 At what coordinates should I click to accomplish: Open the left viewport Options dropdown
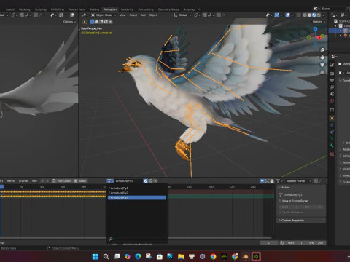tap(69, 22)
